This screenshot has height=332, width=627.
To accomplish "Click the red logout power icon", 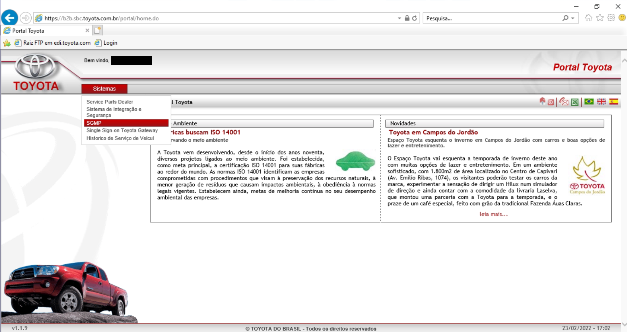I will (551, 102).
